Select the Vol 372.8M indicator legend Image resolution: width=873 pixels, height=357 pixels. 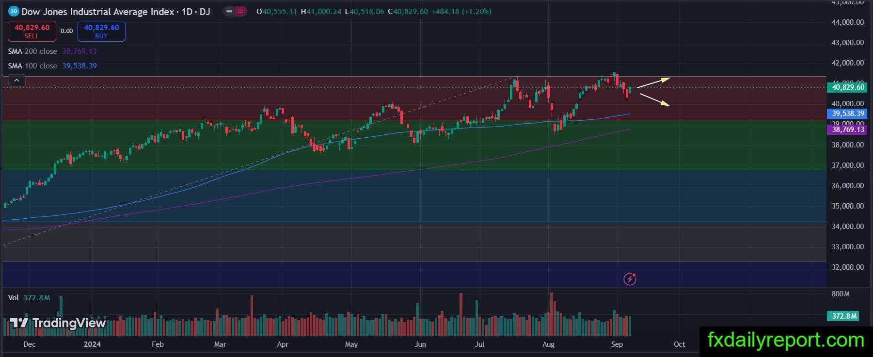click(x=29, y=297)
